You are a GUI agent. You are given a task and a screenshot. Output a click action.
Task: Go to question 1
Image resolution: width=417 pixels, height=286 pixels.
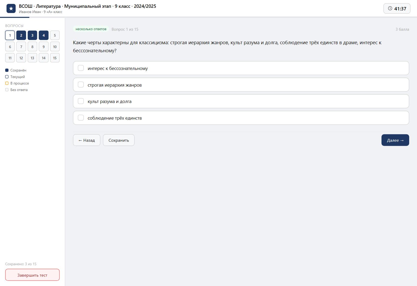[x=10, y=35]
